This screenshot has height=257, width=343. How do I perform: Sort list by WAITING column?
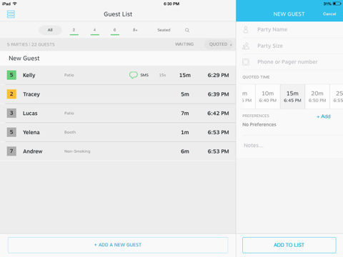pos(184,44)
